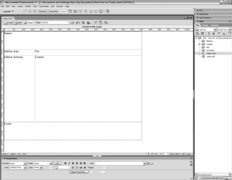Click the Visual Aids eye icon

tap(106, 23)
